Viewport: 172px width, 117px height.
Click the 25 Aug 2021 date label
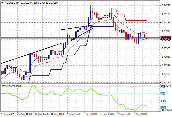8,114
